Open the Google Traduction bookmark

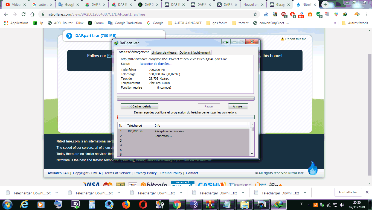[x=125, y=23]
